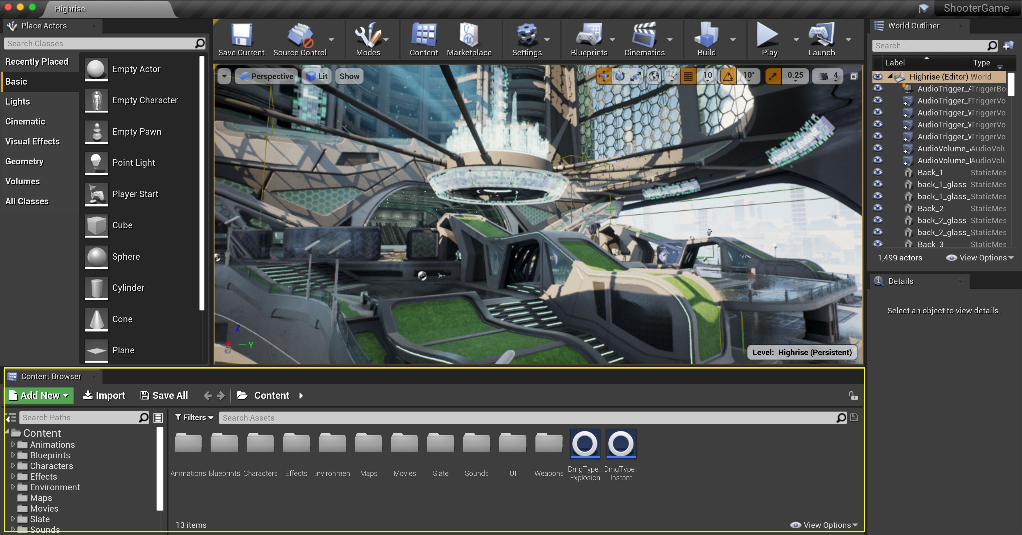Toggle grid snapping in the viewport
The height and width of the screenshot is (535, 1022).
coord(688,76)
